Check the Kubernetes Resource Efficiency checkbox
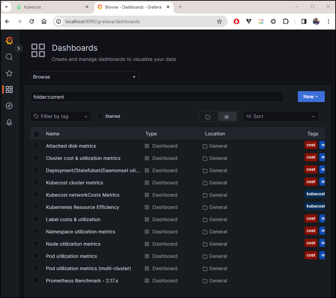Screen dimensions: 336x298 (x=36, y=206)
